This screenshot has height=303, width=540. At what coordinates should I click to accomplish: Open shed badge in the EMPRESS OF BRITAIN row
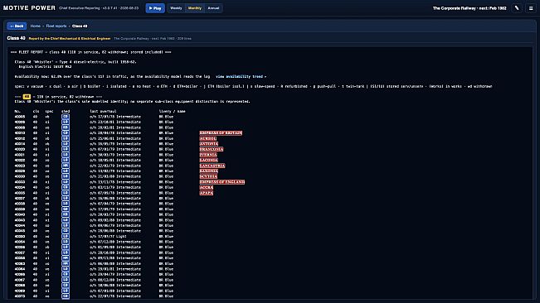coord(66,133)
